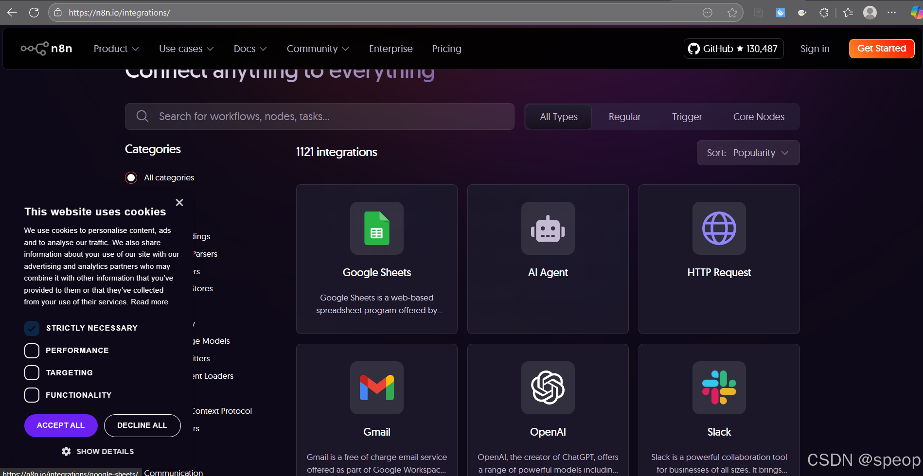Click Decline All cookies
The width and height of the screenshot is (923, 476).
[x=142, y=425]
